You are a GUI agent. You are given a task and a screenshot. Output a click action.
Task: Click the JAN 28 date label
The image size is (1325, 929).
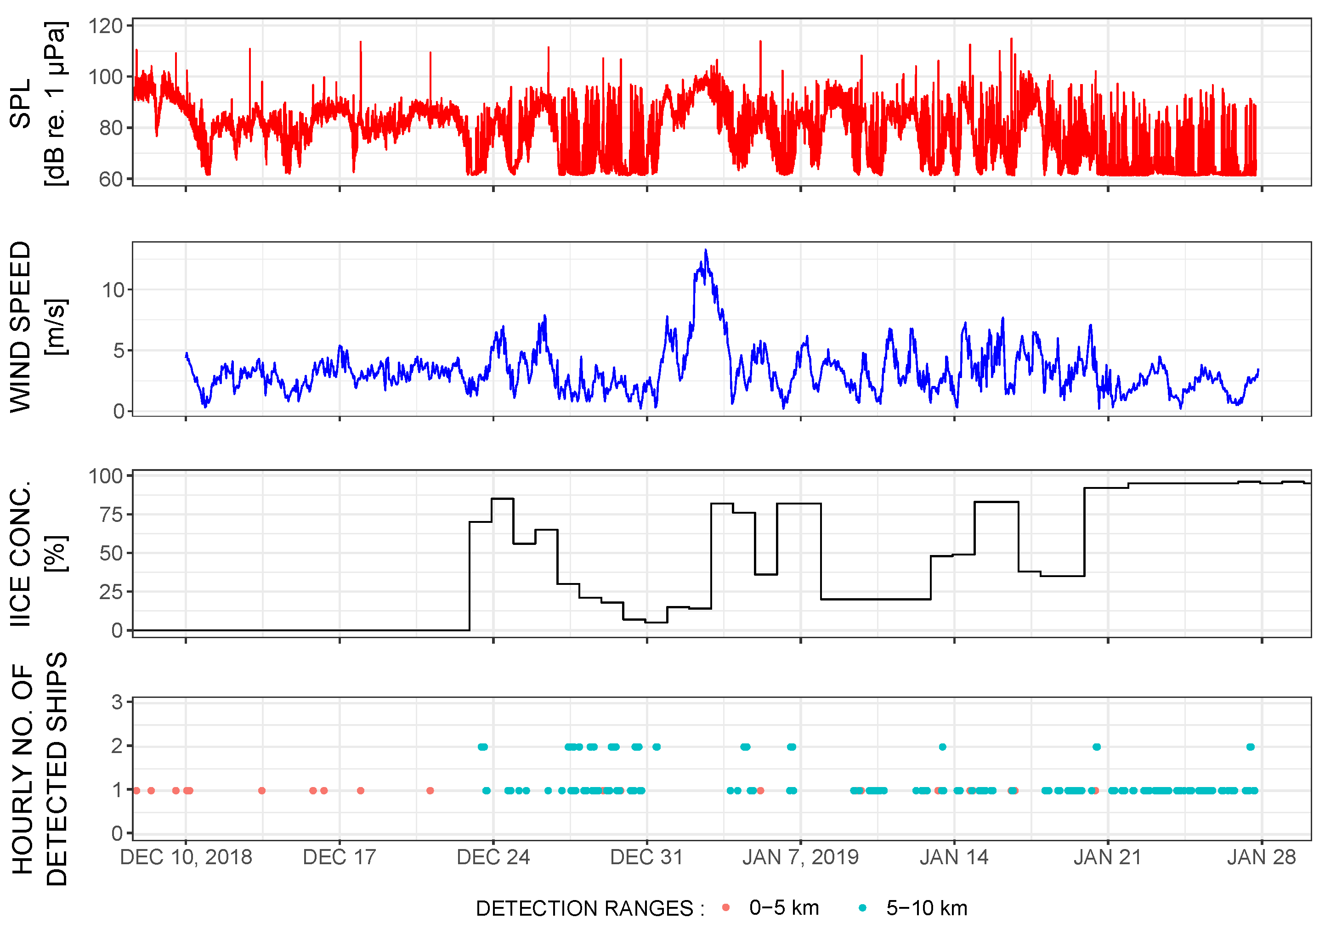point(1262,857)
